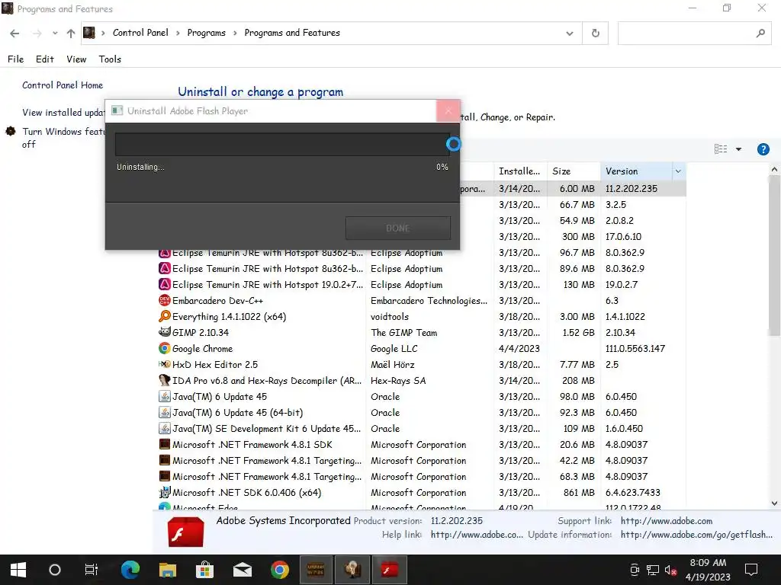The image size is (781, 585).
Task: Select the GIMP 2.10.34 icon
Action: (x=165, y=332)
